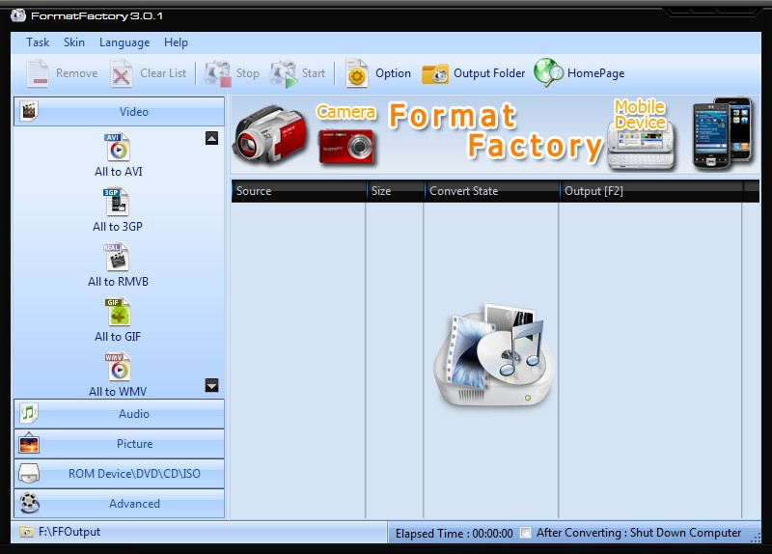Viewport: 772px width, 554px height.
Task: Click the Stop text label
Action: click(x=248, y=73)
